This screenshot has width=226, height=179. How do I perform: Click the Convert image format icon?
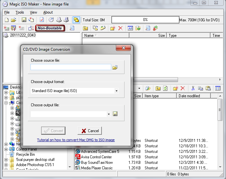pos(31,20)
